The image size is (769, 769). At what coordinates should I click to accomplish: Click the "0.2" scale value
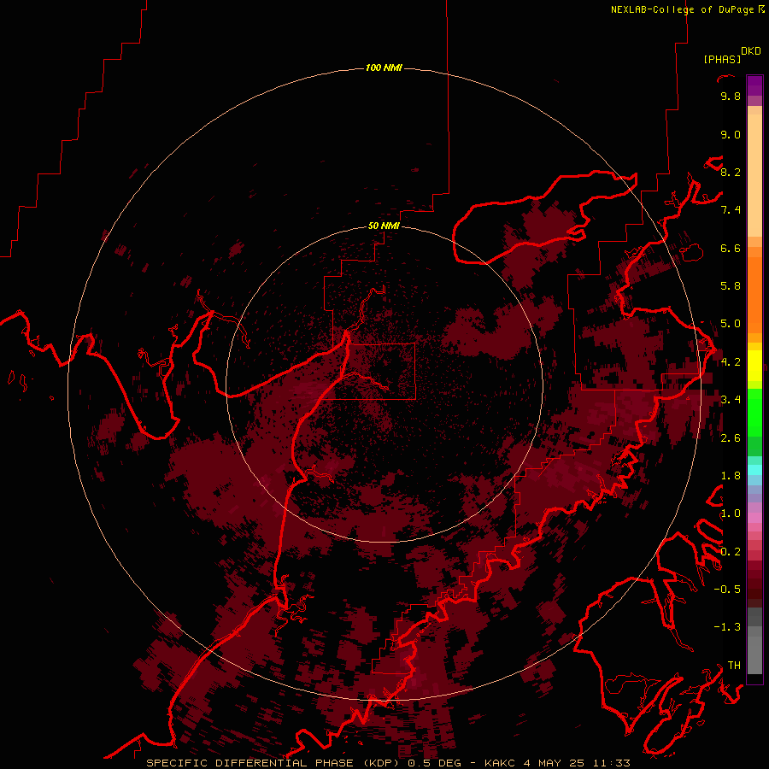click(x=731, y=552)
